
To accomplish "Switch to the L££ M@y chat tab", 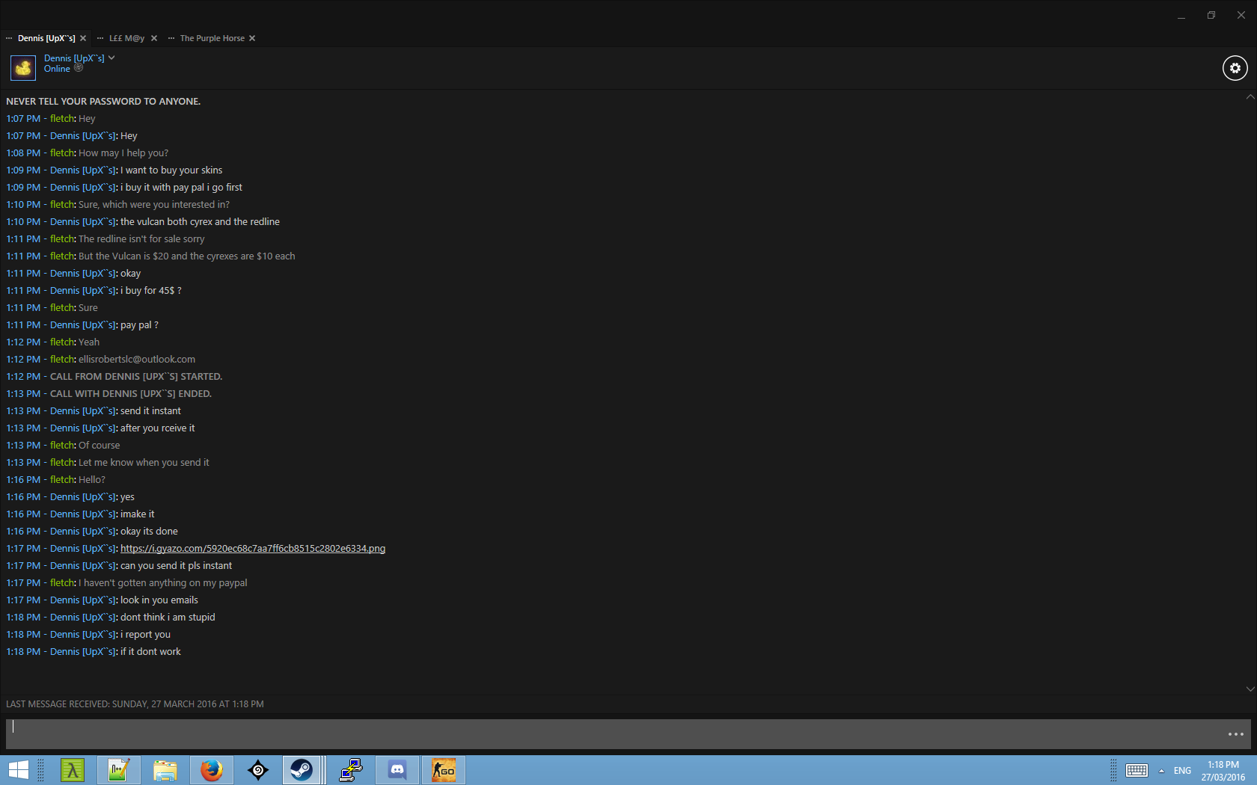I will [x=126, y=38].
